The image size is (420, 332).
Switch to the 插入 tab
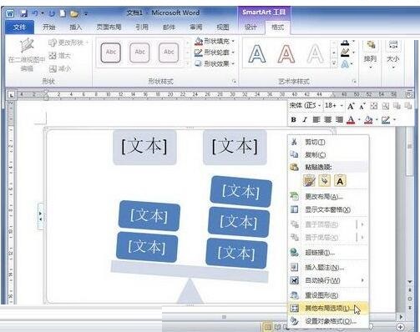pyautogui.click(x=76, y=28)
